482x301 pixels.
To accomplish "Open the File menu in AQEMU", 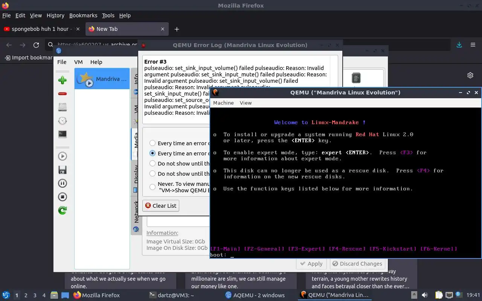I will [x=62, y=62].
